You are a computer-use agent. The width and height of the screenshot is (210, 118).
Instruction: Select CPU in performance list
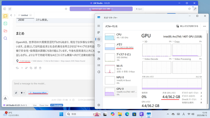click(x=120, y=37)
